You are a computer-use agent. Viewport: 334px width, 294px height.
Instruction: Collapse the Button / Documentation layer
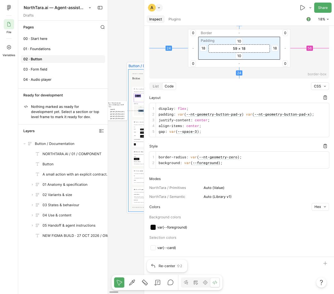pyautogui.click(x=25, y=144)
